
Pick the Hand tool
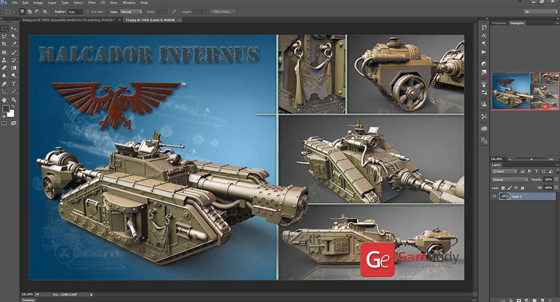(x=4, y=100)
